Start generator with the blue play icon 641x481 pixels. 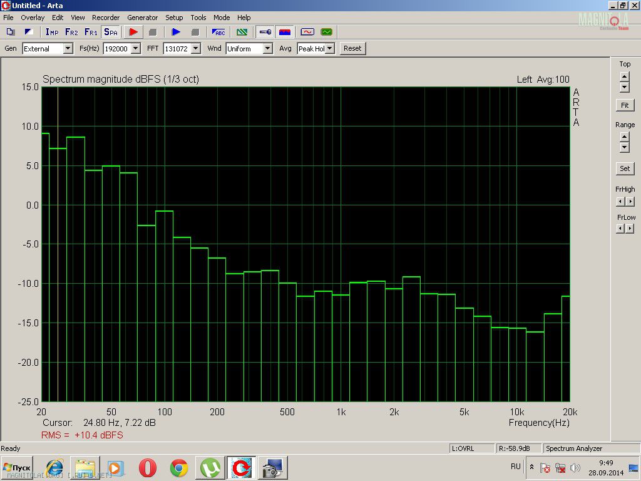pos(176,32)
